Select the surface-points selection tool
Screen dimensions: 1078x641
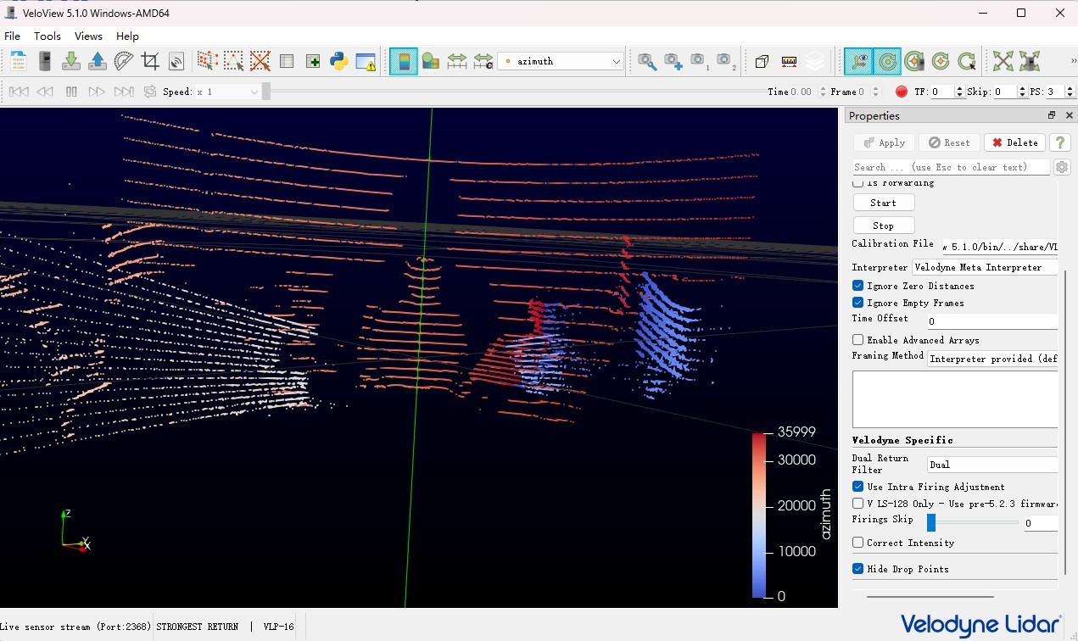(x=207, y=61)
